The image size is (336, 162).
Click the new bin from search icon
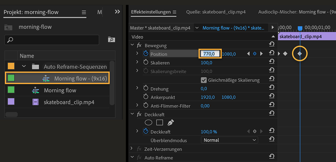tap(111, 40)
